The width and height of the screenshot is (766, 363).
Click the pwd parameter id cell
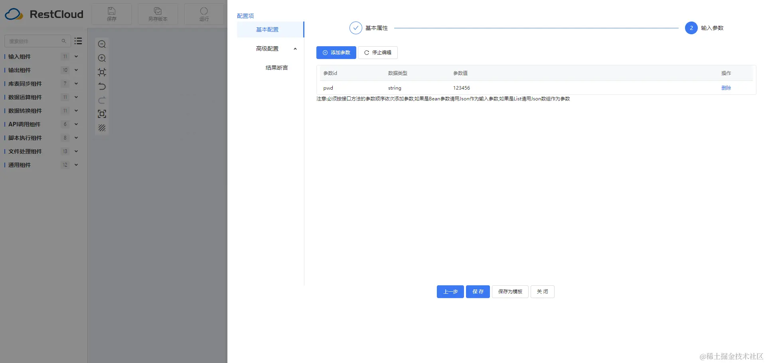(x=328, y=88)
